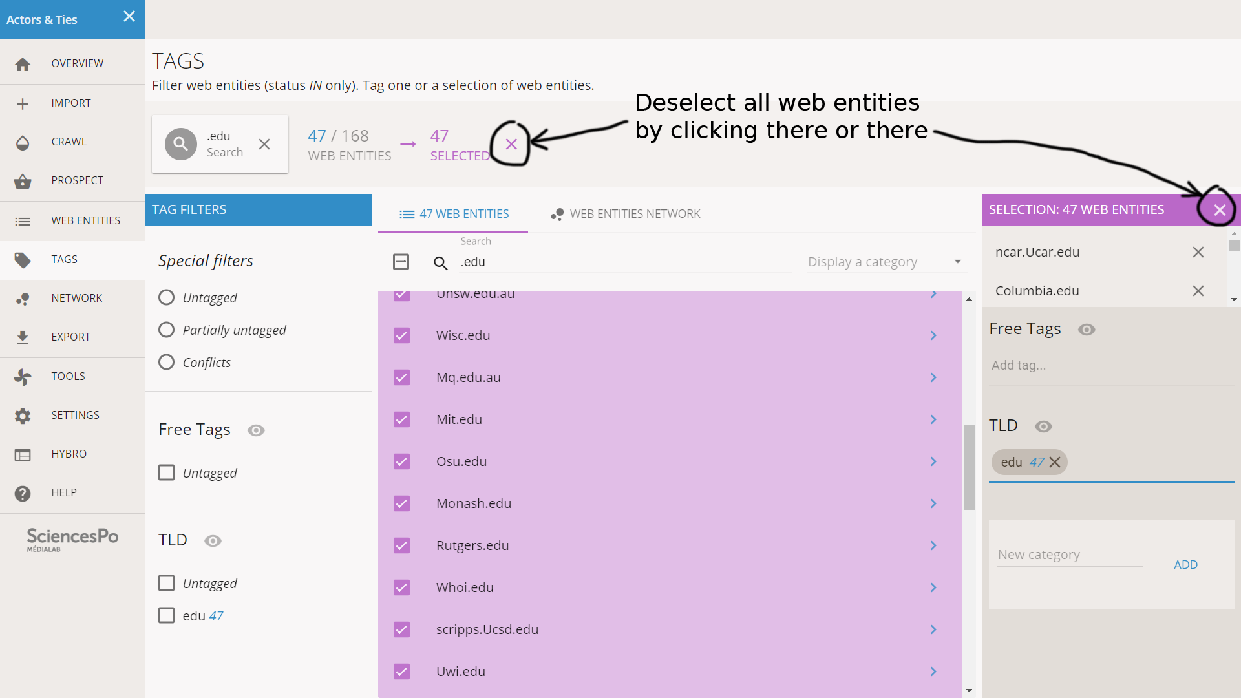The width and height of the screenshot is (1241, 698).
Task: Remove Columbia.edu from the selection
Action: click(1198, 291)
